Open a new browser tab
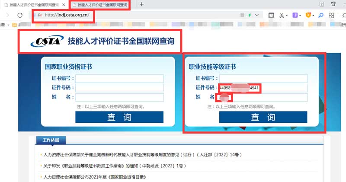 tap(141, 4)
